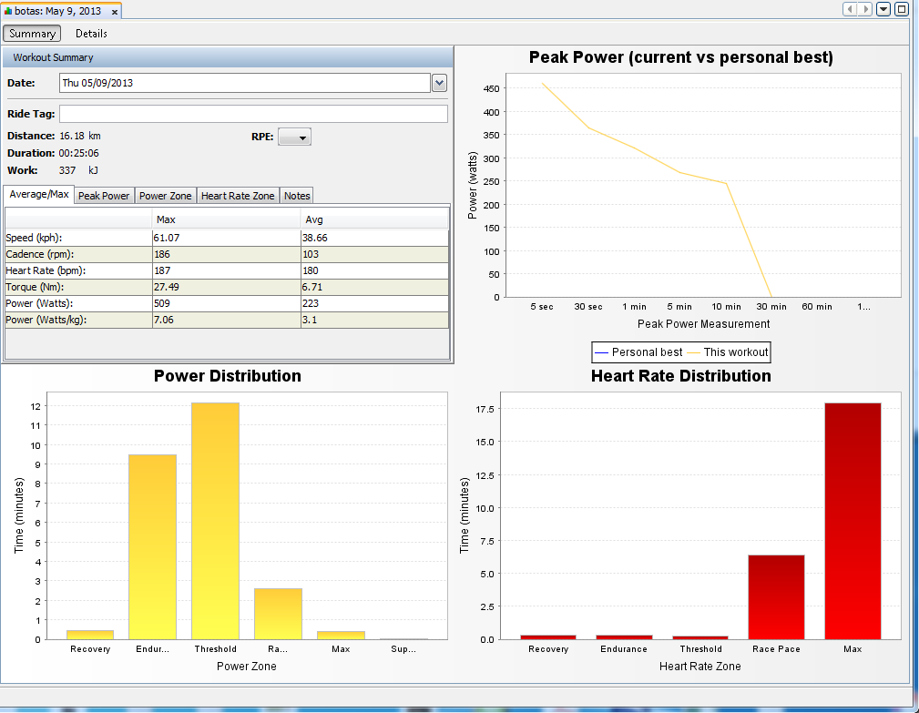Open the document list dropdown icon
This screenshot has width=919, height=713.
pos(883,9)
